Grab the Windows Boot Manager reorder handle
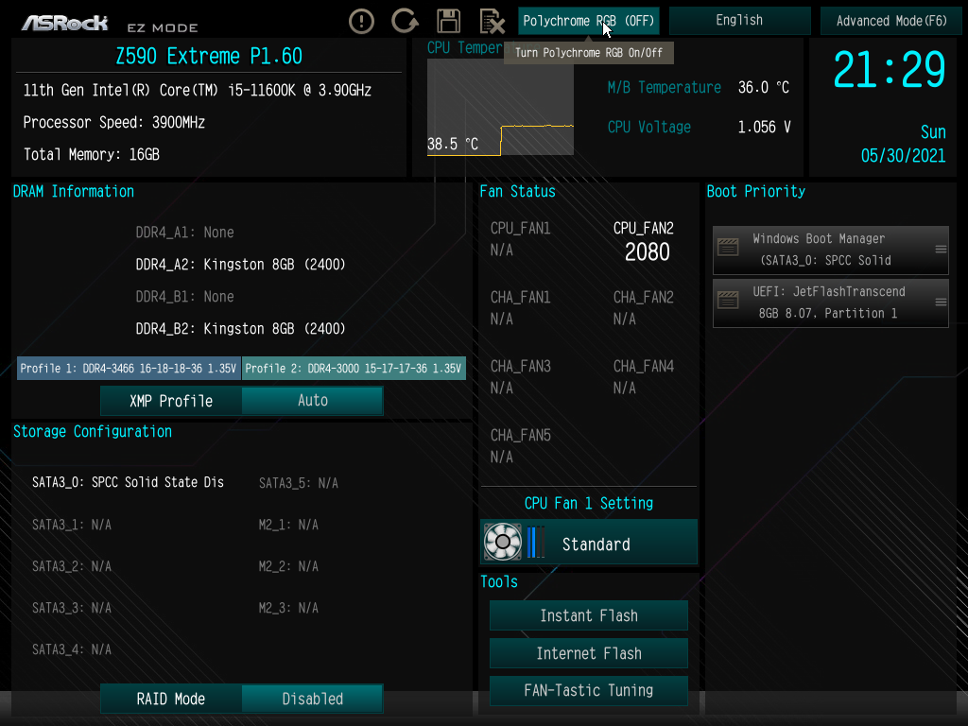 [x=941, y=250]
